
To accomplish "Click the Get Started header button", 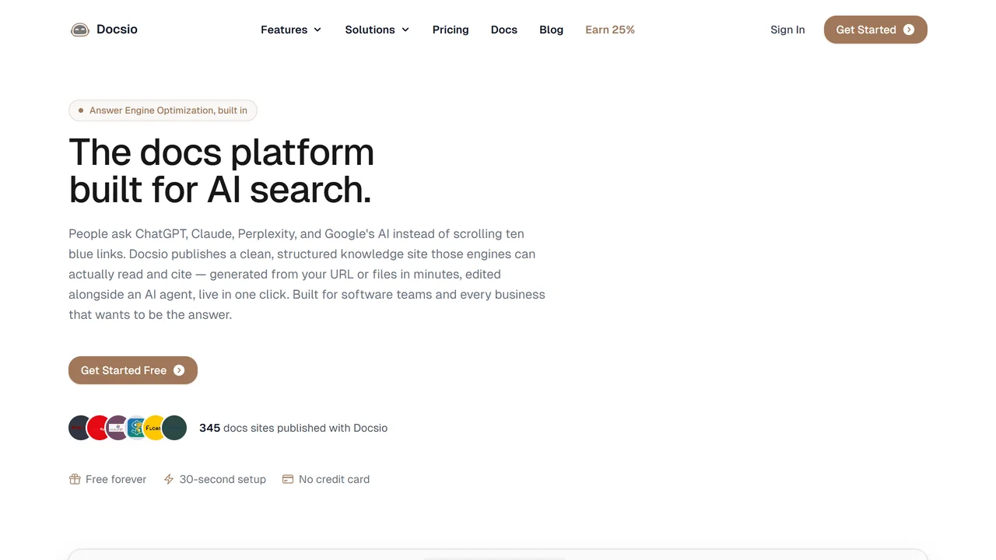I will point(875,30).
